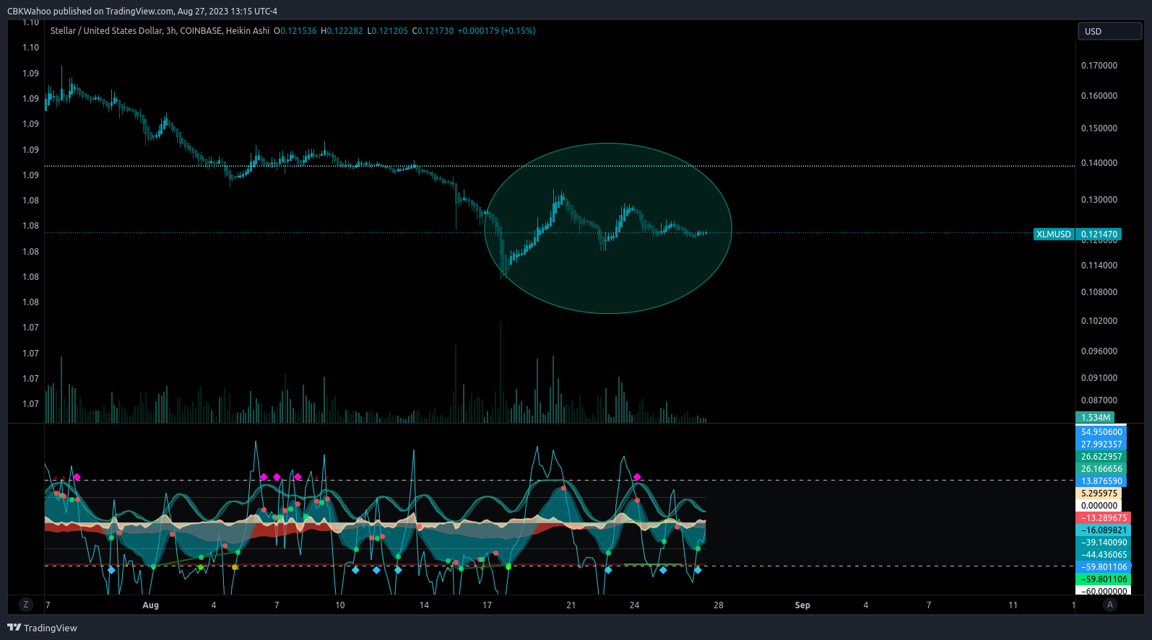Click the low value L0.121205

[x=388, y=31]
